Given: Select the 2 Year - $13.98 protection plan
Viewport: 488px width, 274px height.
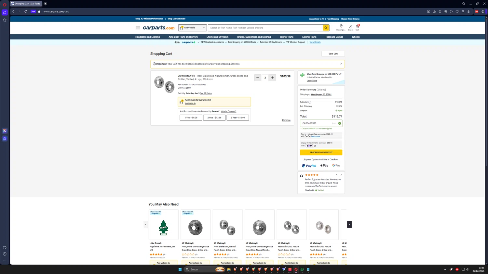Looking at the screenshot, I should pyautogui.click(x=214, y=118).
